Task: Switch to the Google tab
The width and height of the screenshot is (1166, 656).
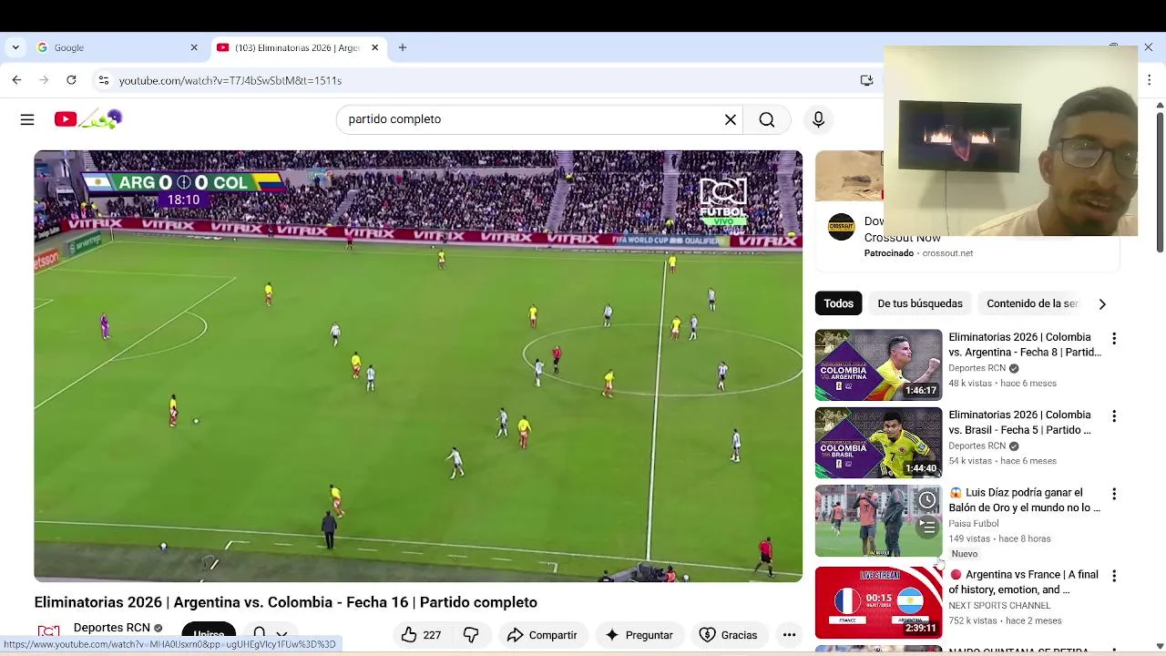Action: [117, 47]
